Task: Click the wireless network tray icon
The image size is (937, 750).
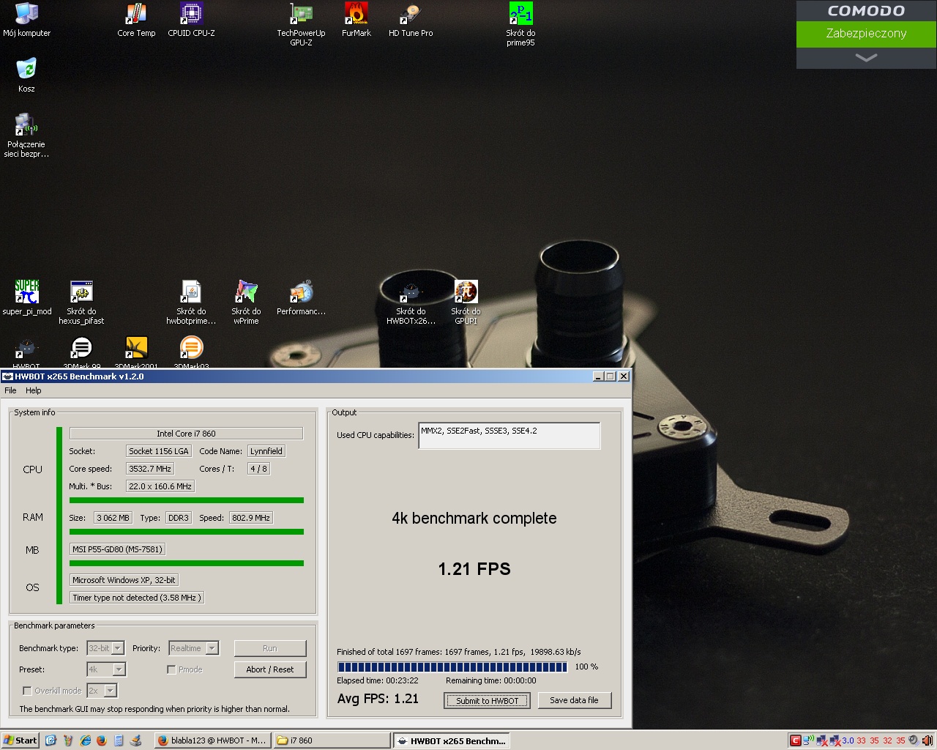Action: pos(809,740)
